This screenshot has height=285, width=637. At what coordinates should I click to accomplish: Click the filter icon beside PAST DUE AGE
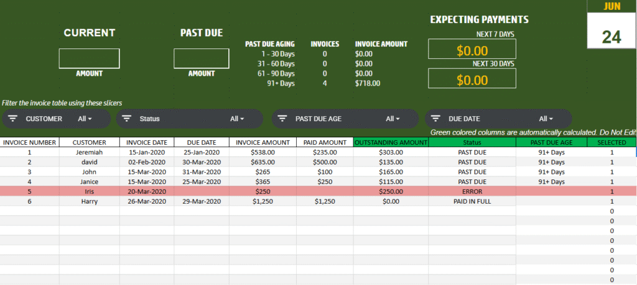click(283, 119)
